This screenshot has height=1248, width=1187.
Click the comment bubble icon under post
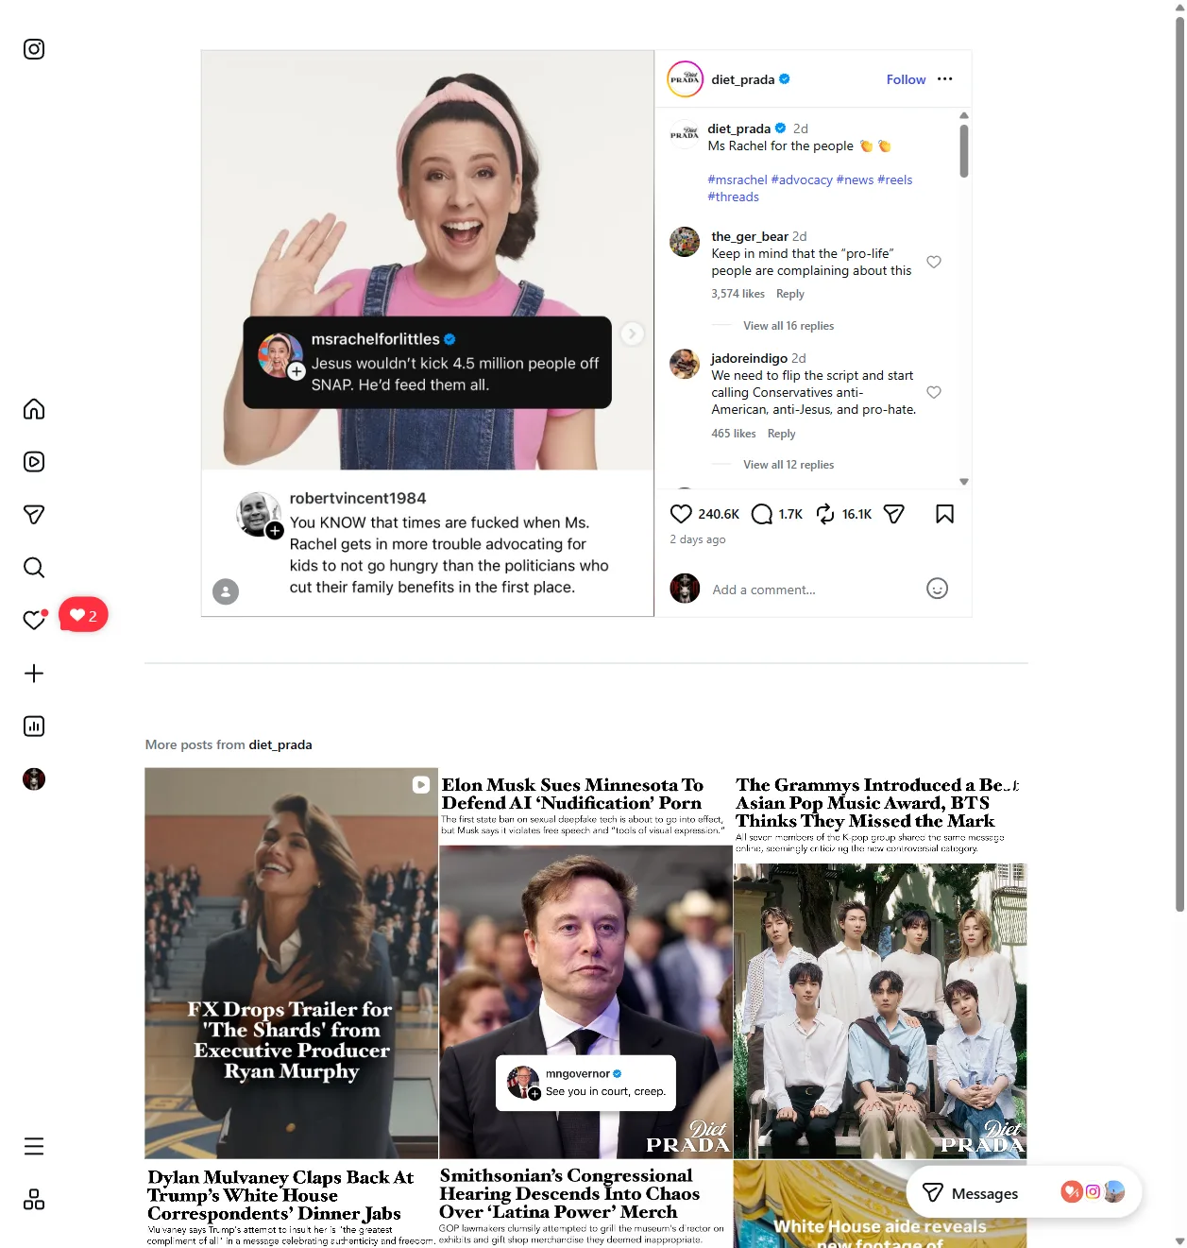tap(762, 514)
